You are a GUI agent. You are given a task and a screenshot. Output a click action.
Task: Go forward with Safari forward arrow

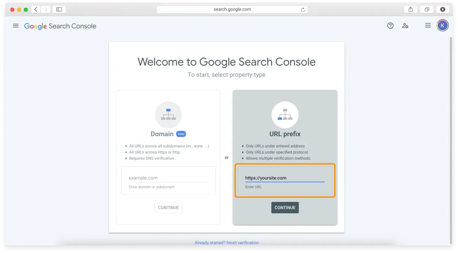[x=46, y=9]
